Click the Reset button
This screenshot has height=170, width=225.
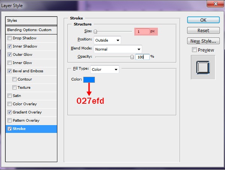click(x=203, y=30)
